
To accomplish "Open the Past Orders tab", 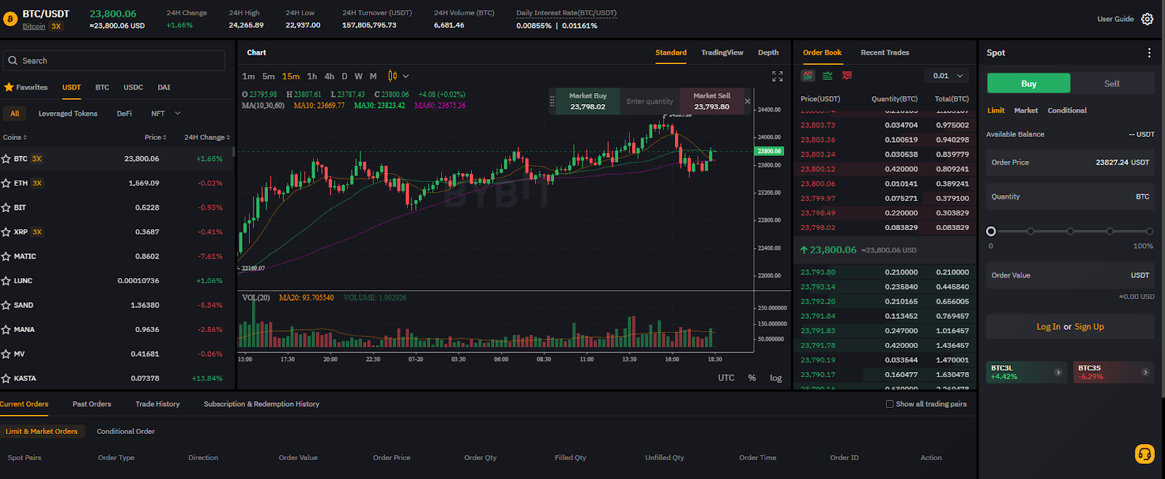I will pyautogui.click(x=92, y=404).
